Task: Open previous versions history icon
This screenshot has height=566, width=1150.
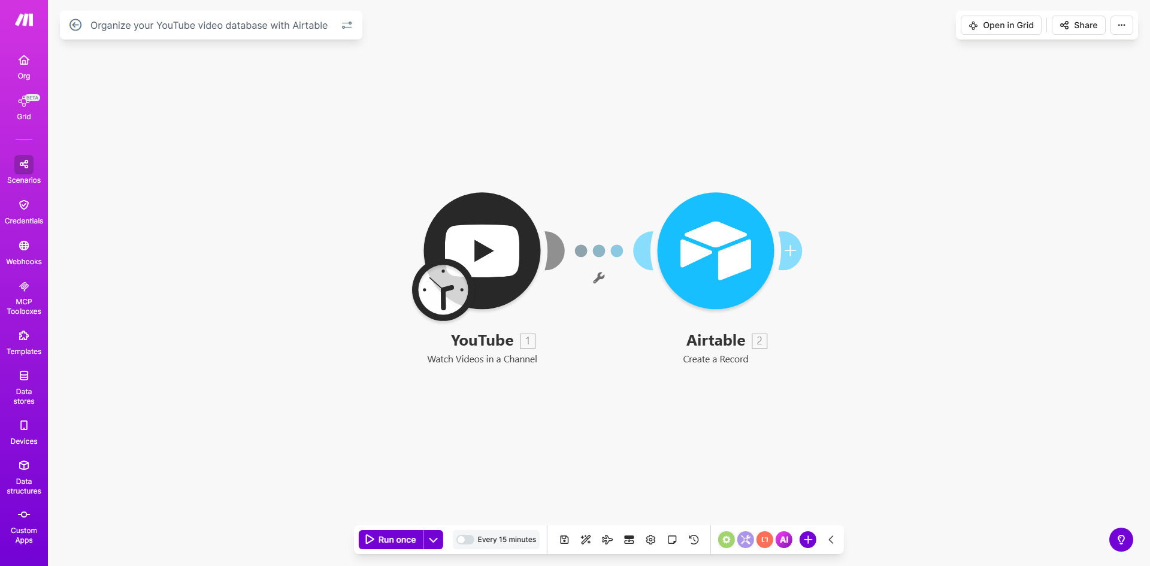Action: coord(694,540)
